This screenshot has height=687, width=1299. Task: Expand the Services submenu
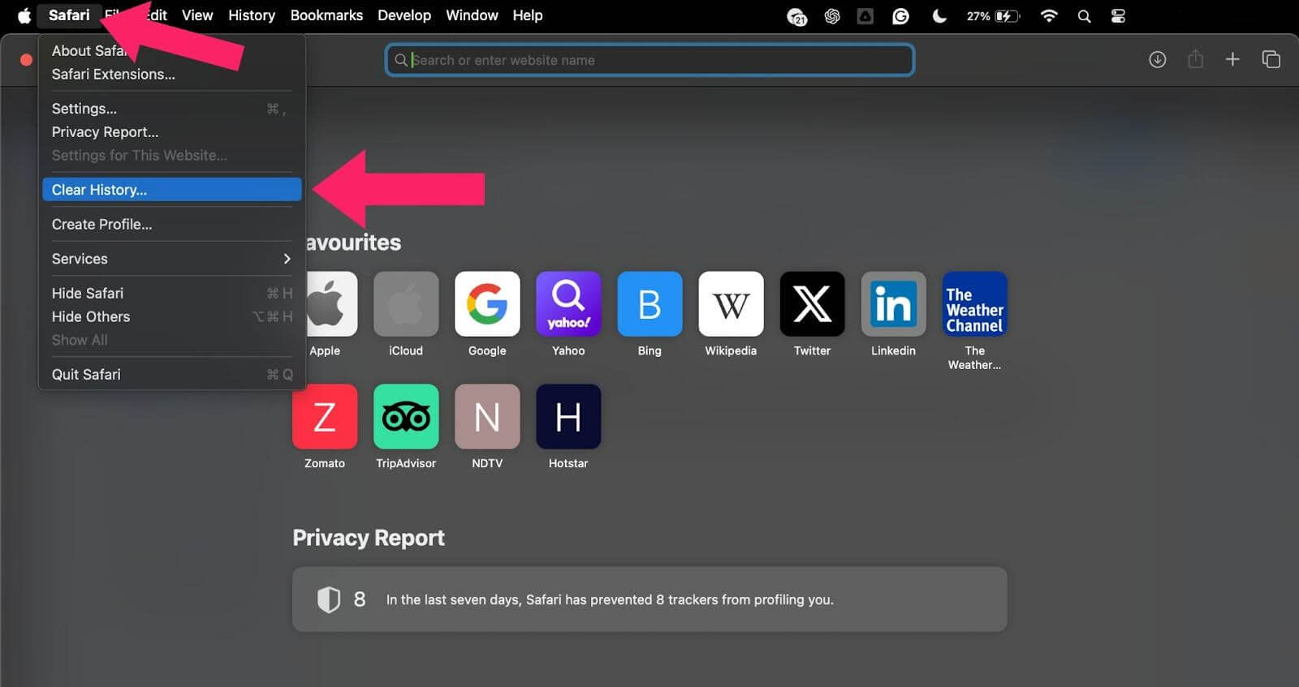coord(172,259)
